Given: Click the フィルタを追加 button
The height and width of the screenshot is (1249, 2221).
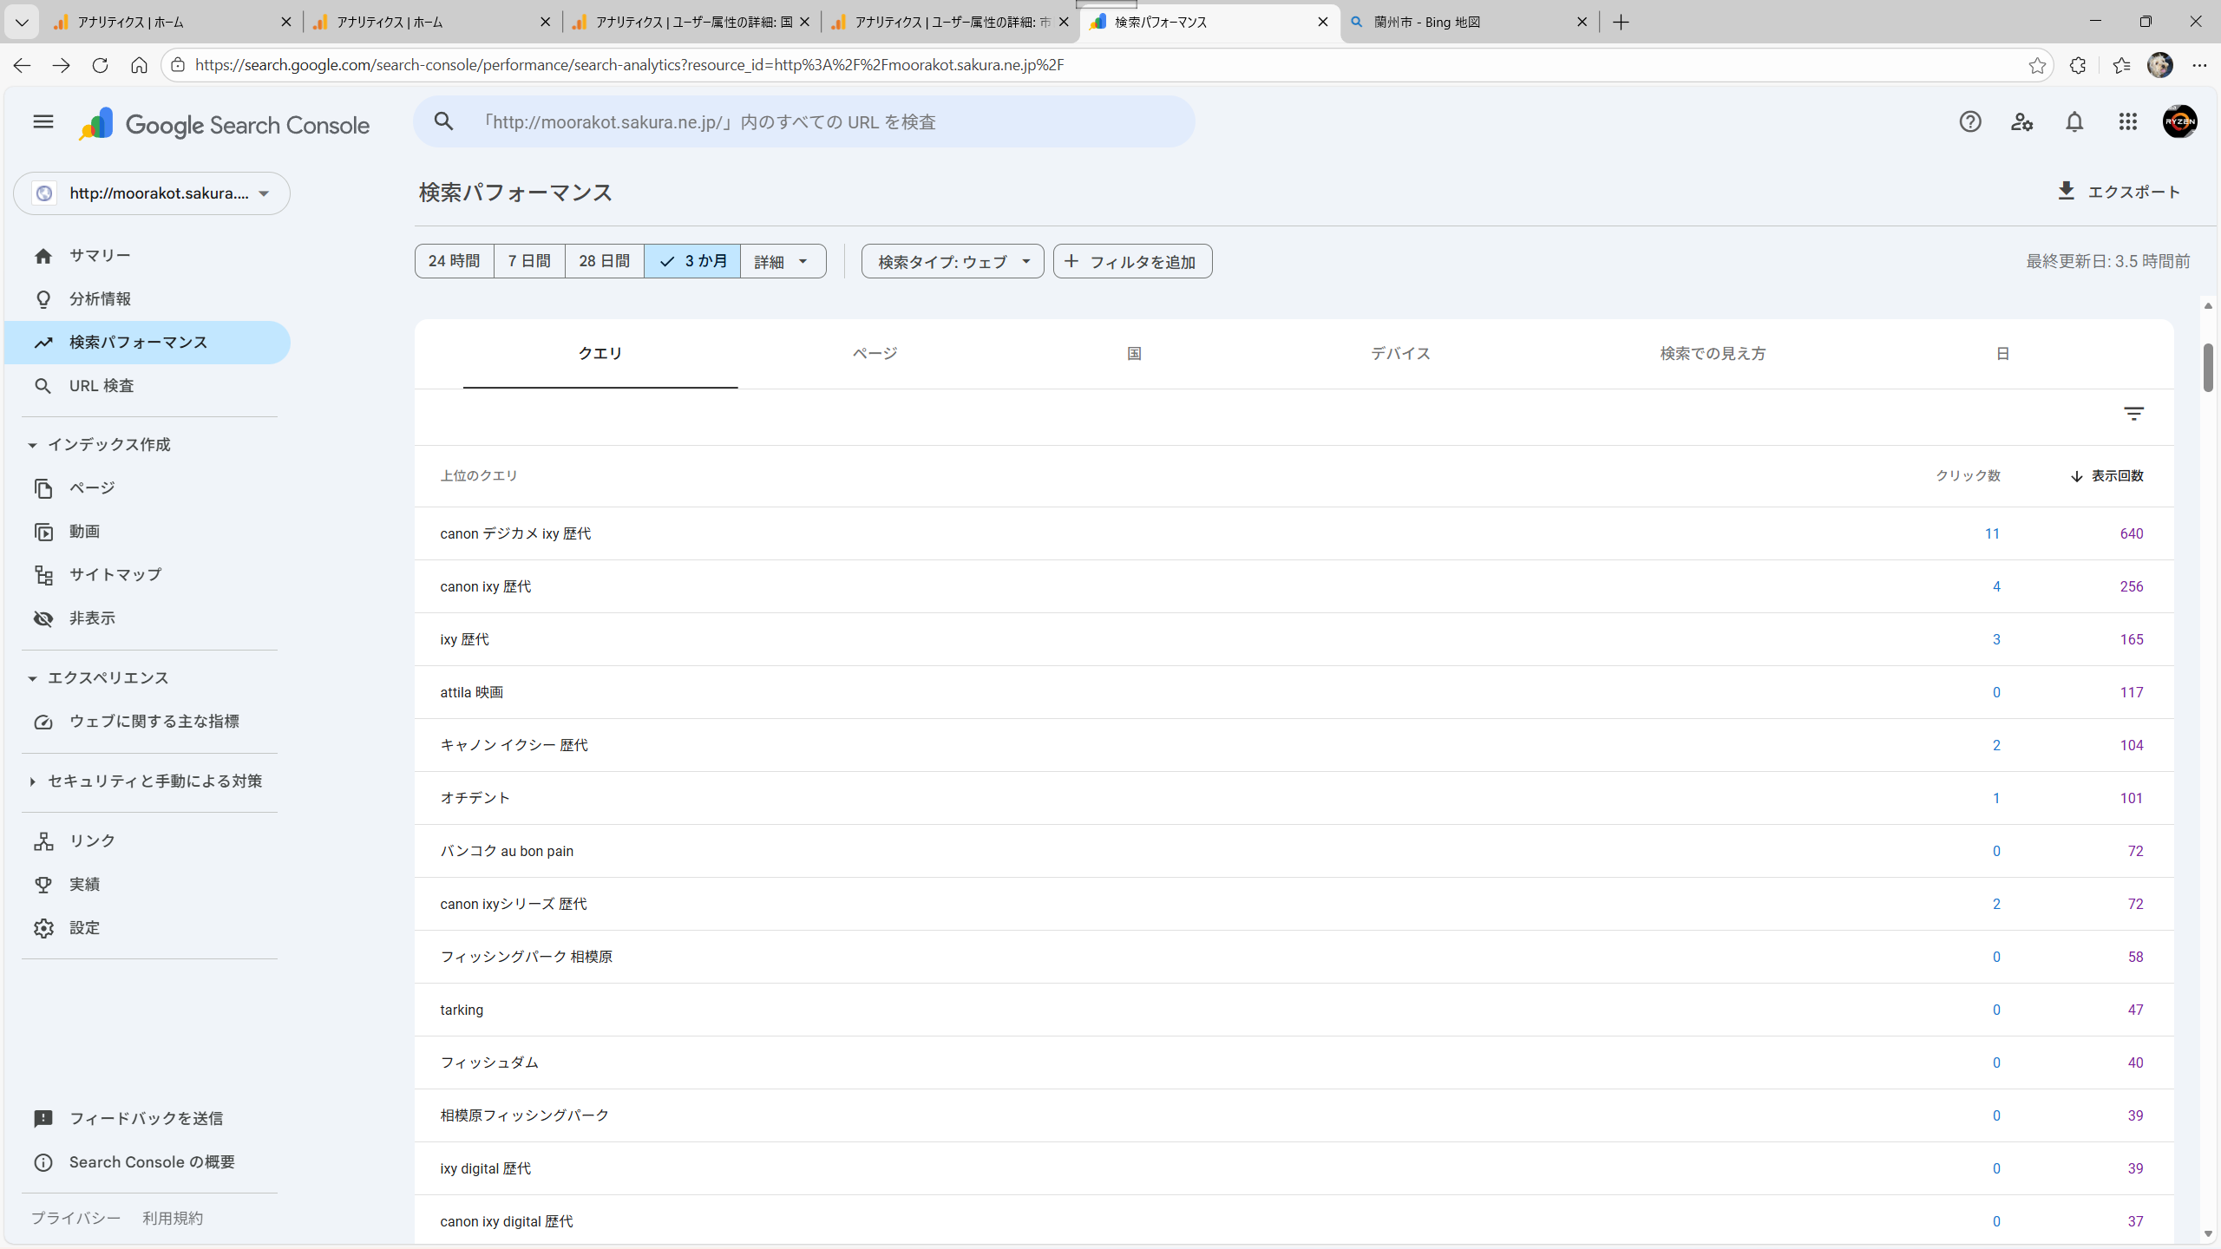Looking at the screenshot, I should tap(1132, 261).
